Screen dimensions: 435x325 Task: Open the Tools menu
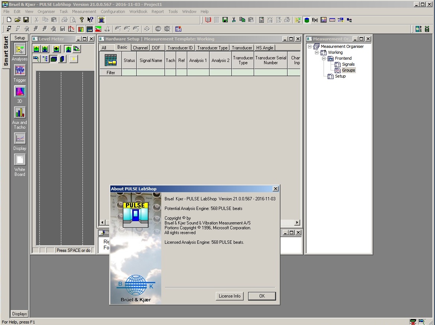pyautogui.click(x=173, y=12)
